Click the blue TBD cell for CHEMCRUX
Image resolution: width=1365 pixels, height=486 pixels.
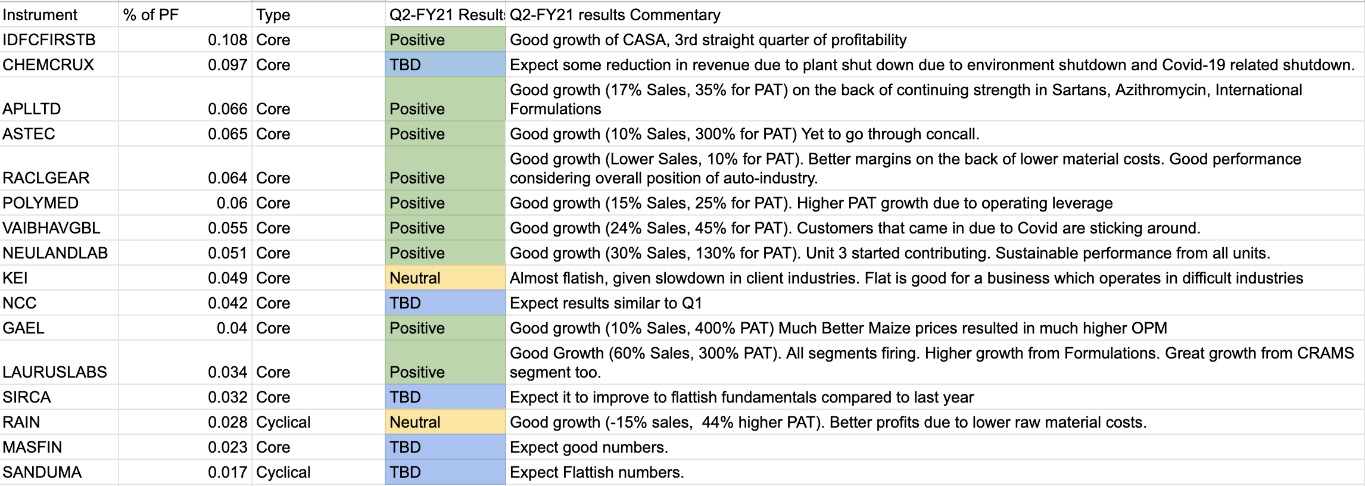[445, 65]
